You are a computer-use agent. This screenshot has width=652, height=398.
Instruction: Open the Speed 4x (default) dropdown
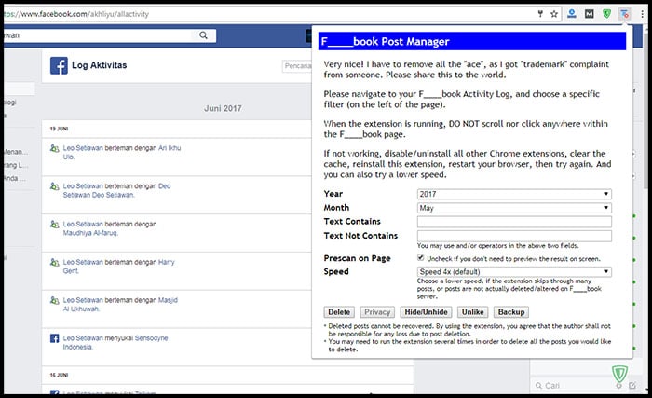tap(514, 271)
